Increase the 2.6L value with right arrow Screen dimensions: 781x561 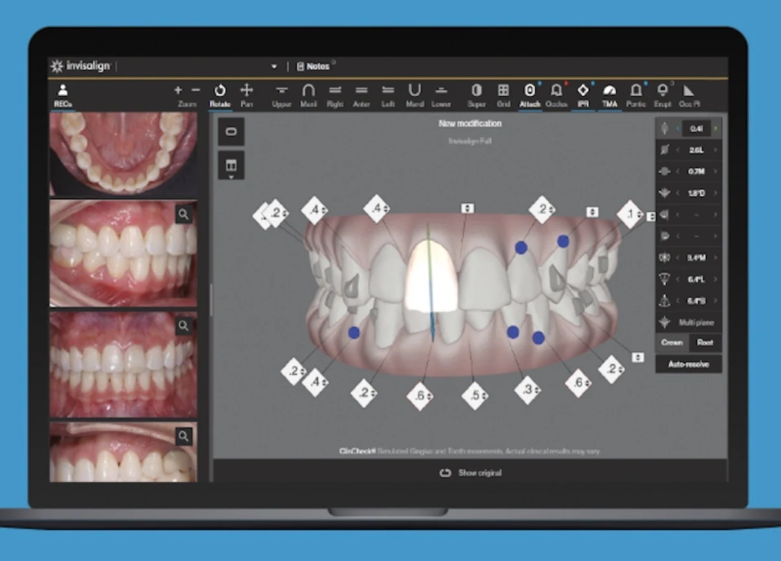(x=715, y=150)
